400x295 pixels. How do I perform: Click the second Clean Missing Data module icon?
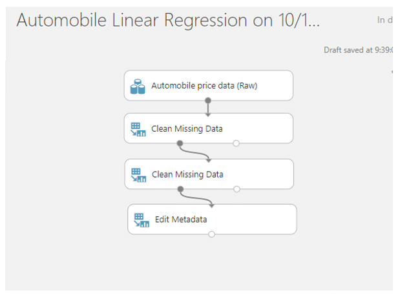[x=138, y=175]
